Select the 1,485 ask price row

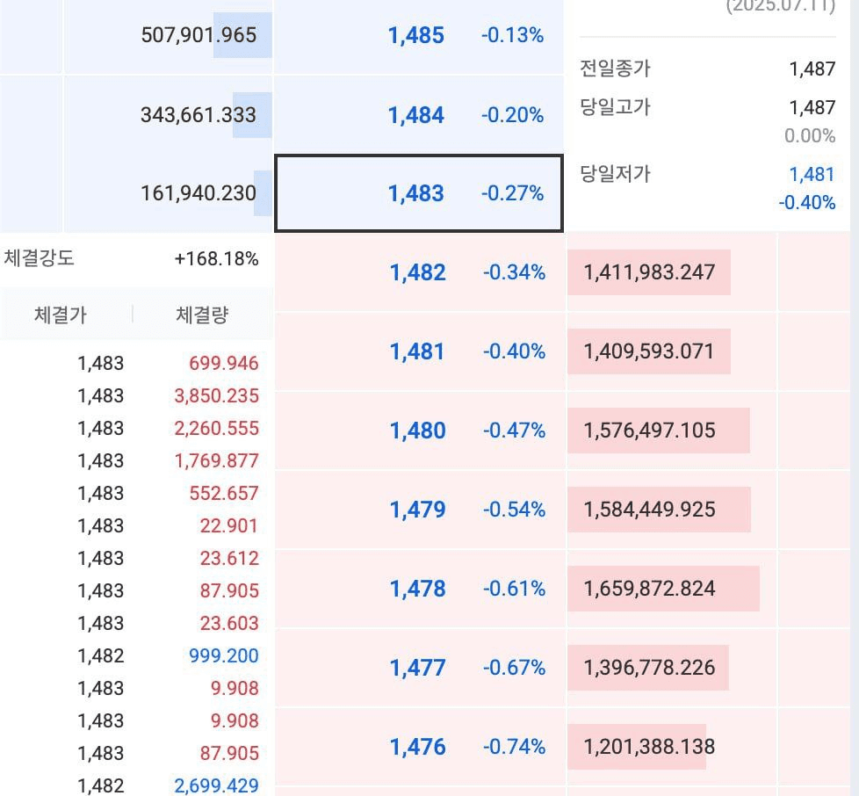pyautogui.click(x=417, y=36)
